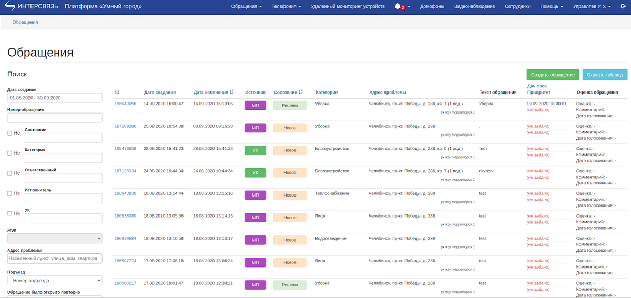The height and width of the screenshot is (298, 631).
Task: Sort by Адрес проблемы column header
Action: tap(388, 93)
